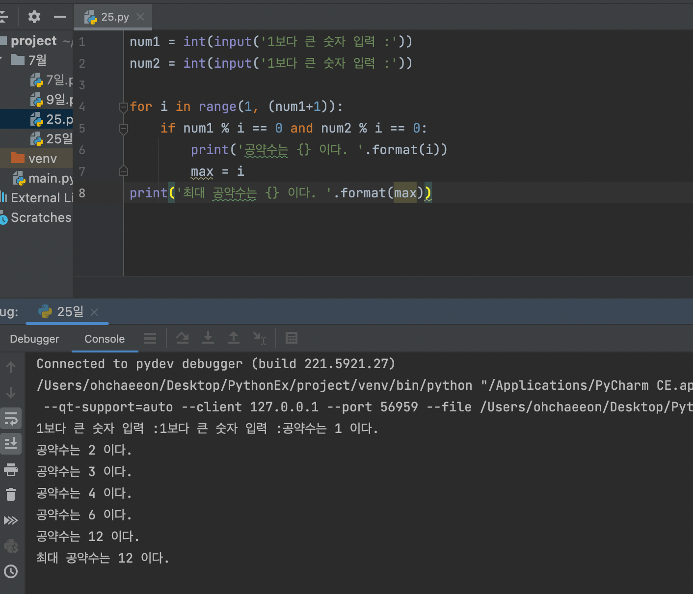Viewport: 693px width, 594px height.
Task: Select the project root node in the tree
Action: [x=36, y=41]
